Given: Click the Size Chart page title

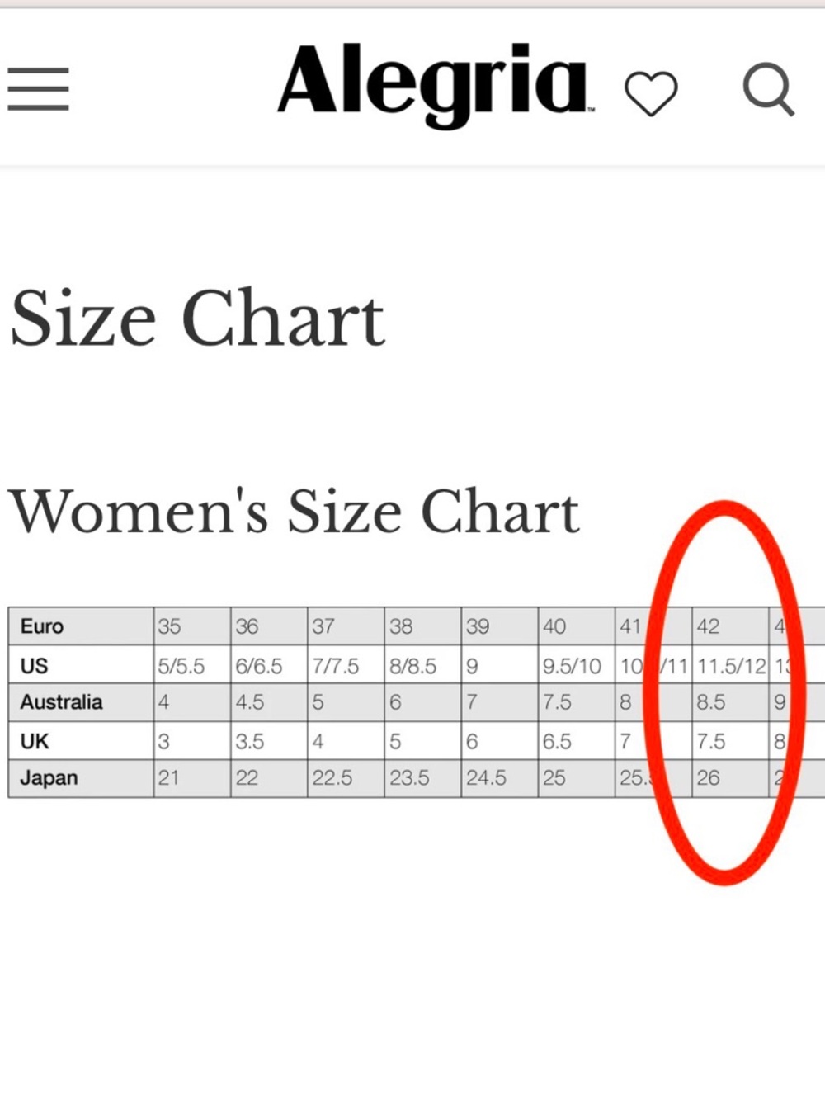Looking at the screenshot, I should click(197, 319).
